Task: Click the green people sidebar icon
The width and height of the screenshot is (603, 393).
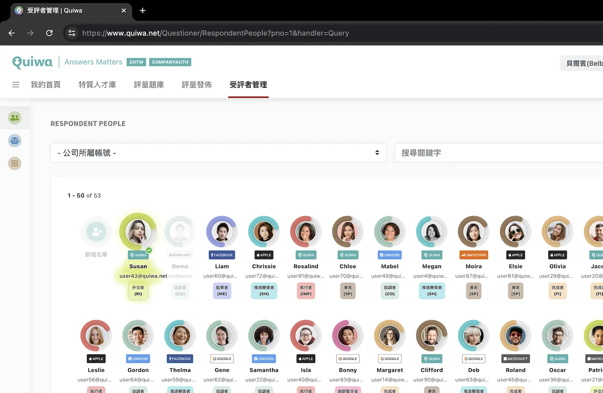Action: click(x=15, y=118)
